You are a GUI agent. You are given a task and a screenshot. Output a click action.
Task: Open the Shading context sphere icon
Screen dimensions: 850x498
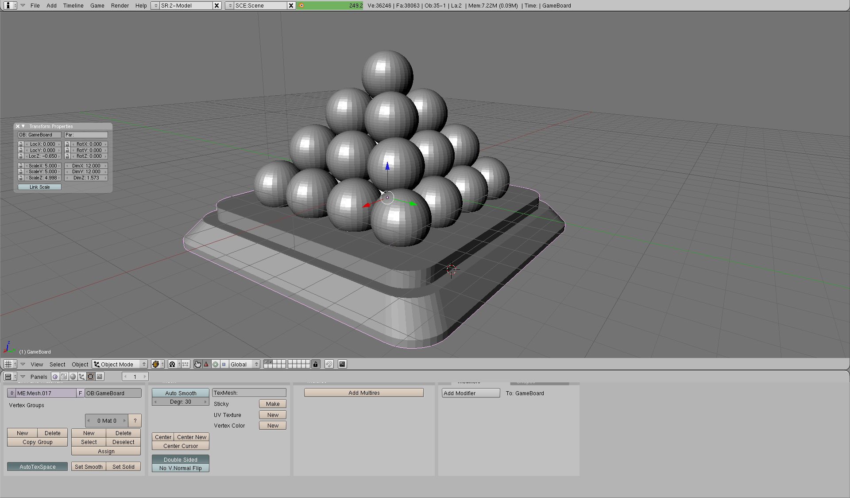73,377
